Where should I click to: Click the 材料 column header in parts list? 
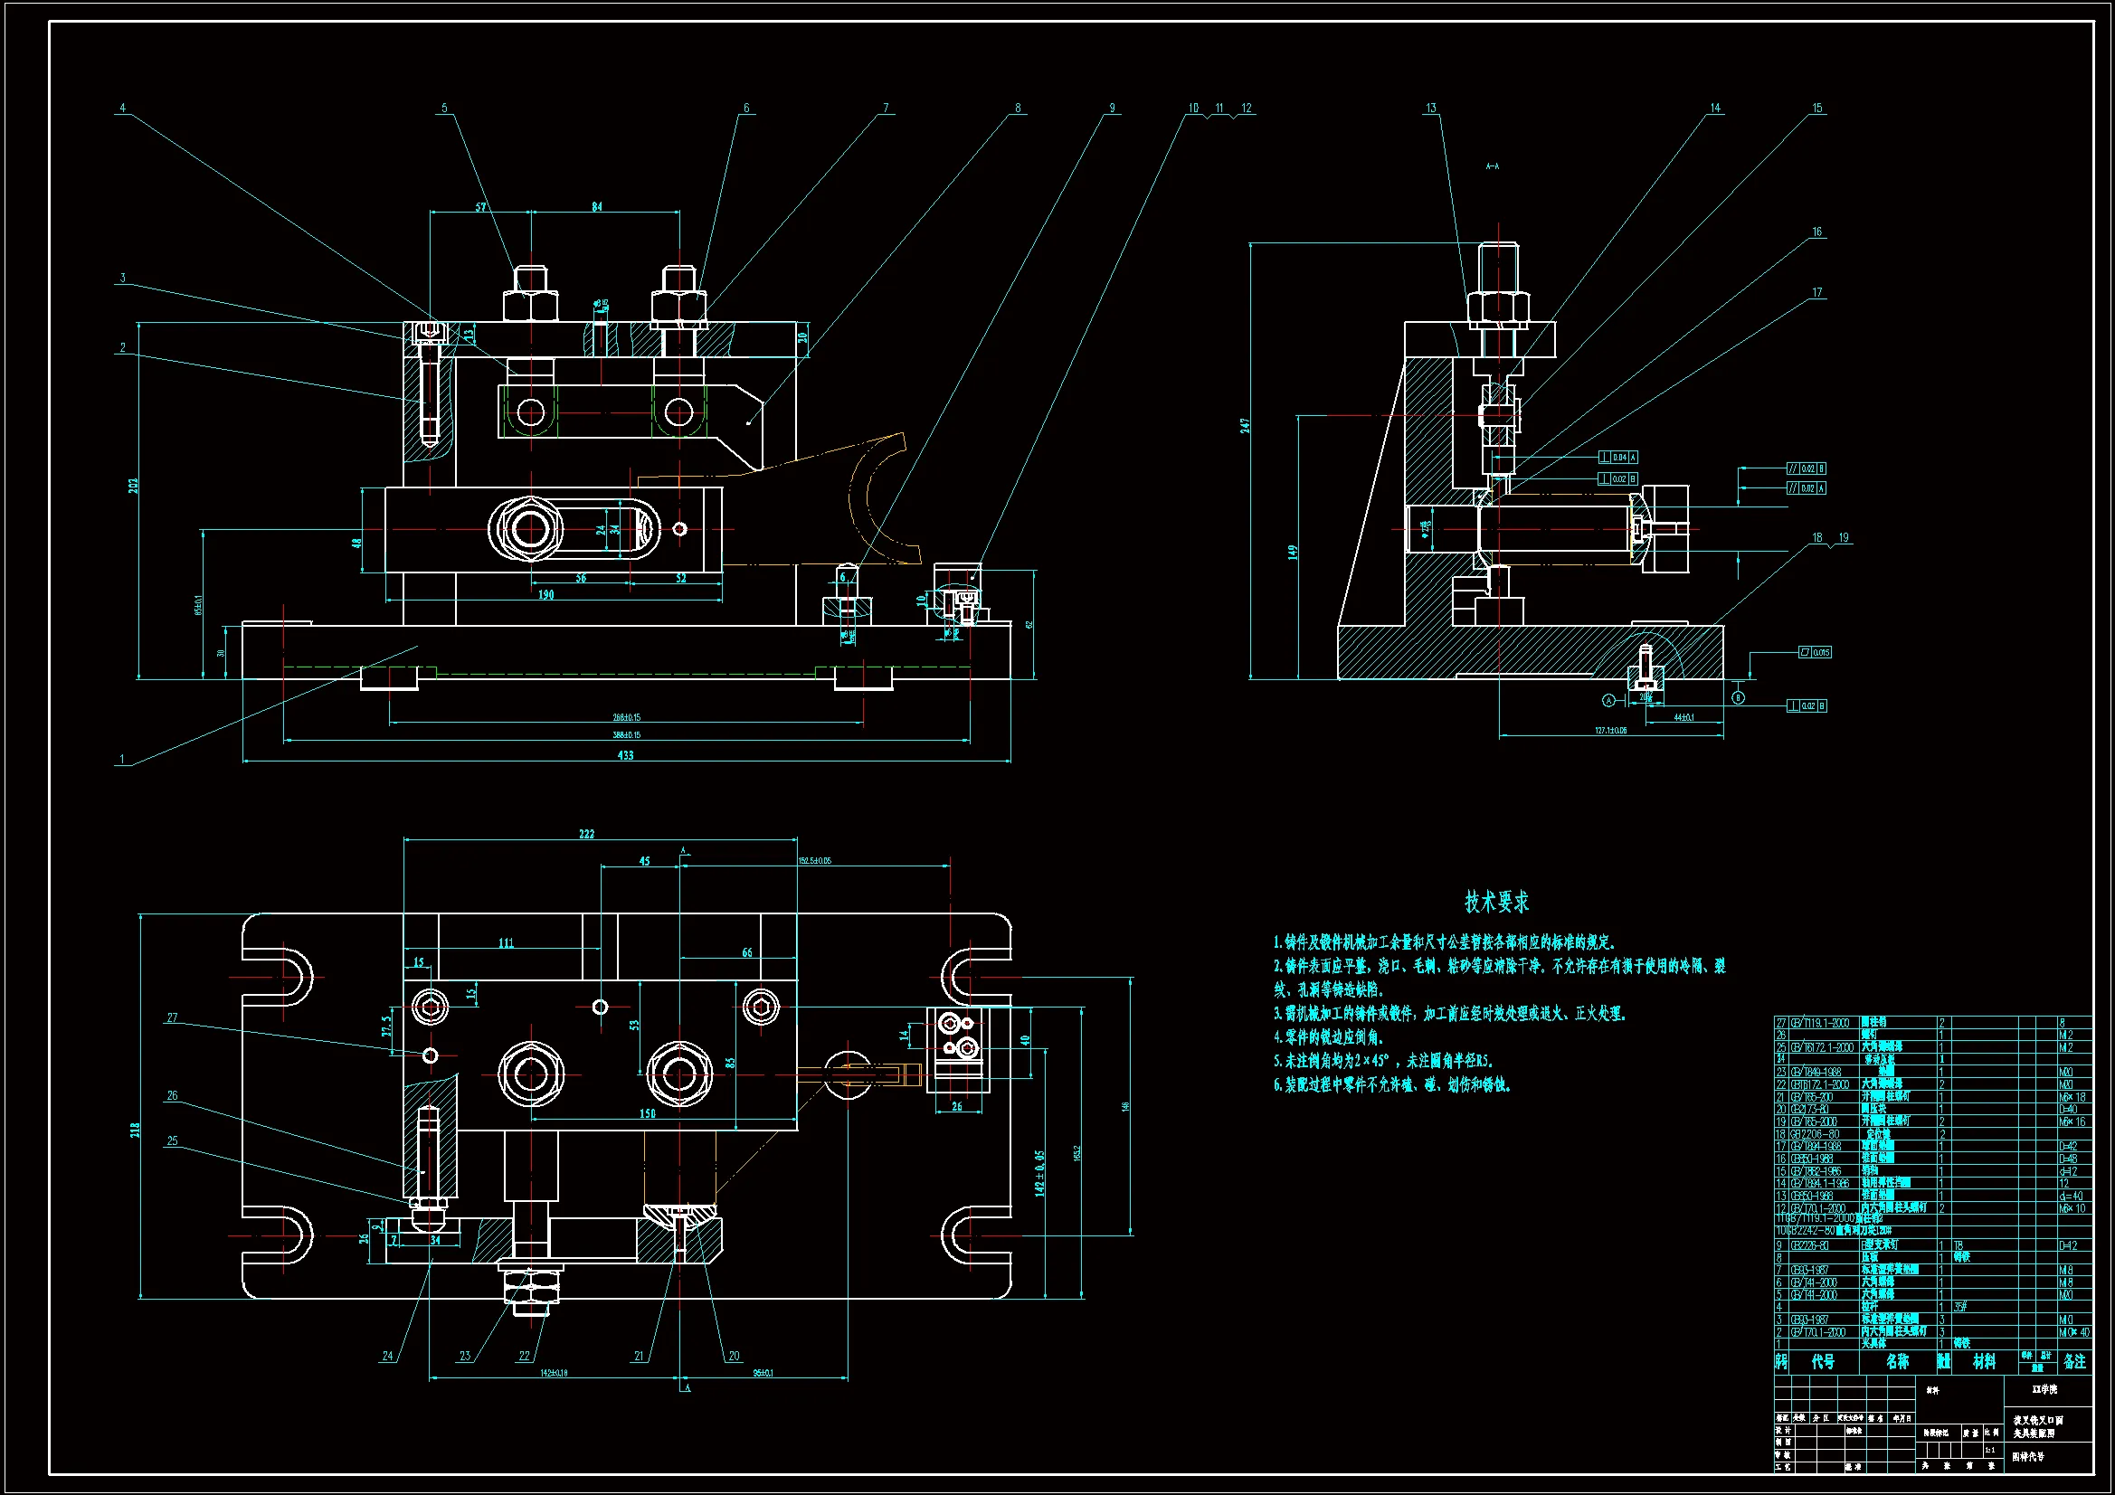click(x=1984, y=1361)
